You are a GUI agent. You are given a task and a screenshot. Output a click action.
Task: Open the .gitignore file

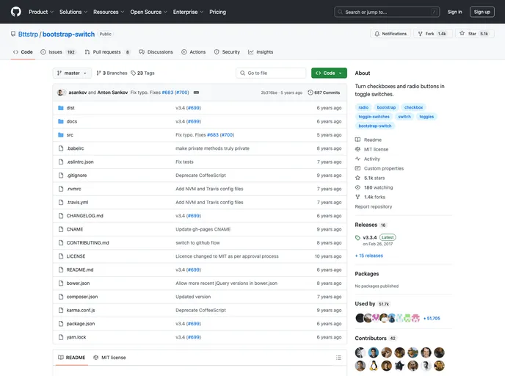coord(76,176)
